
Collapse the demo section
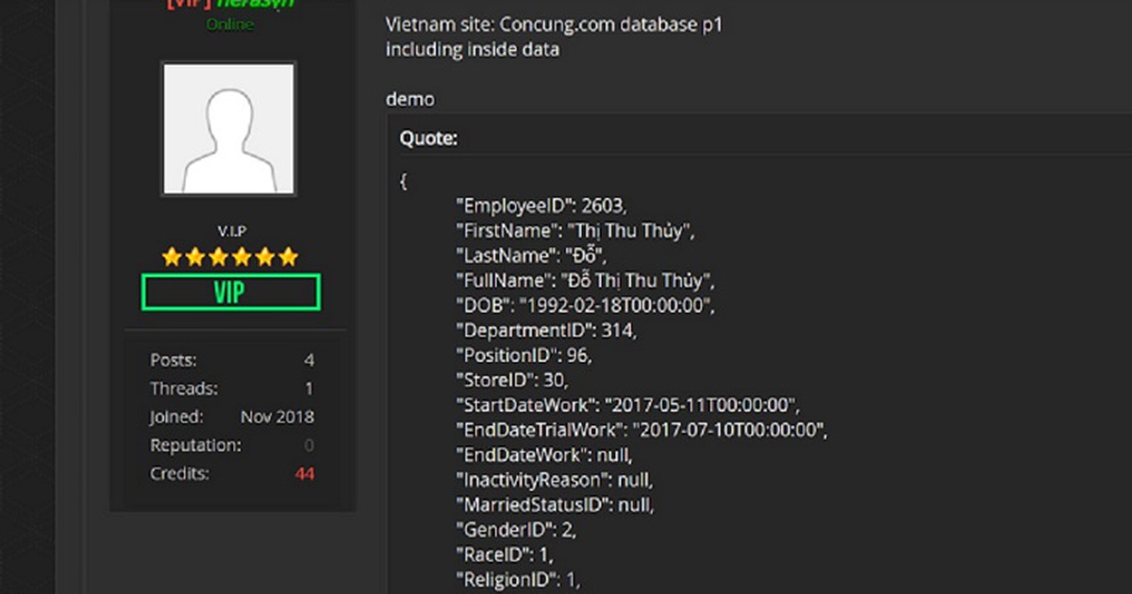tap(411, 98)
